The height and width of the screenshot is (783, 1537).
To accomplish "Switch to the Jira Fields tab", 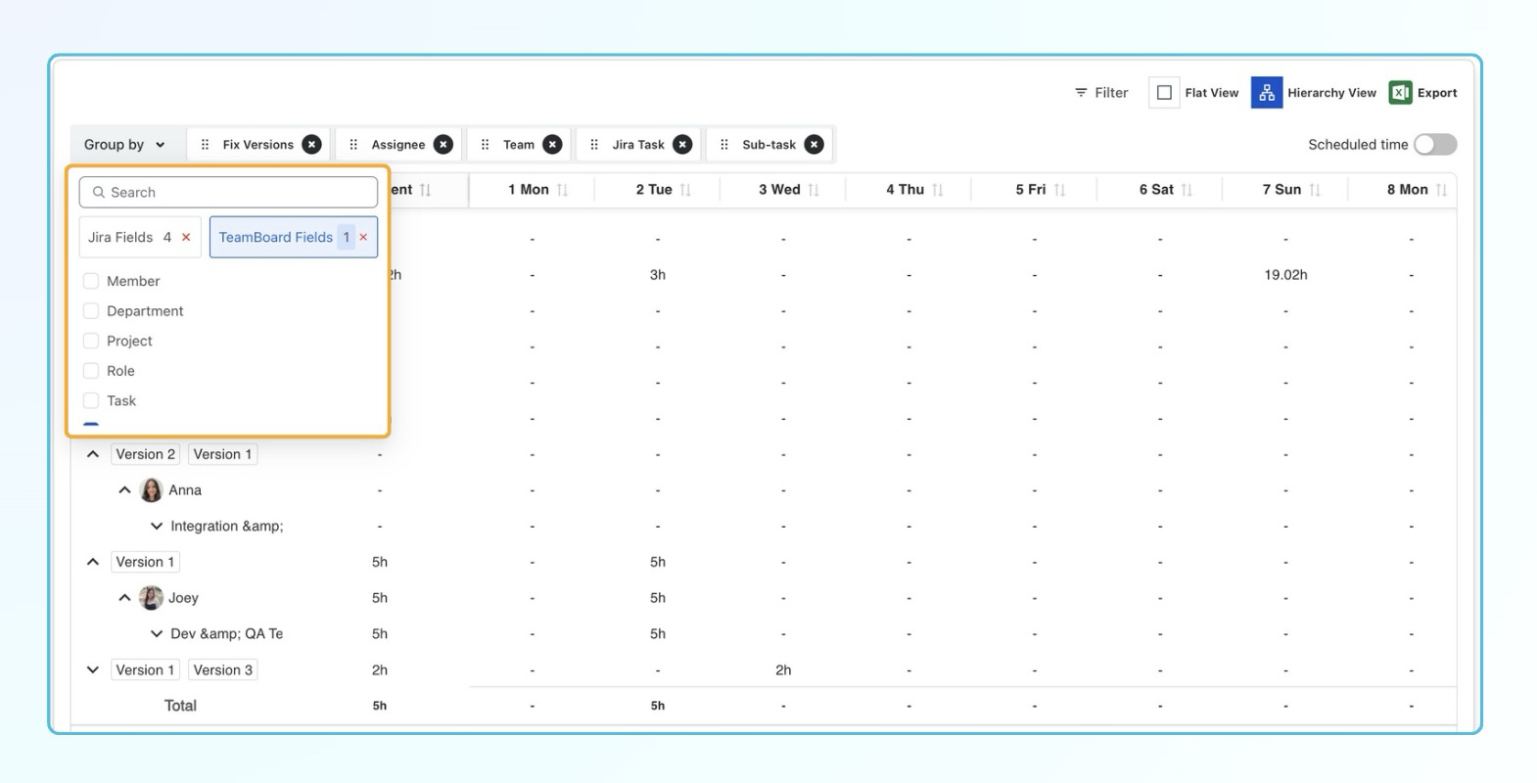I will pyautogui.click(x=120, y=238).
